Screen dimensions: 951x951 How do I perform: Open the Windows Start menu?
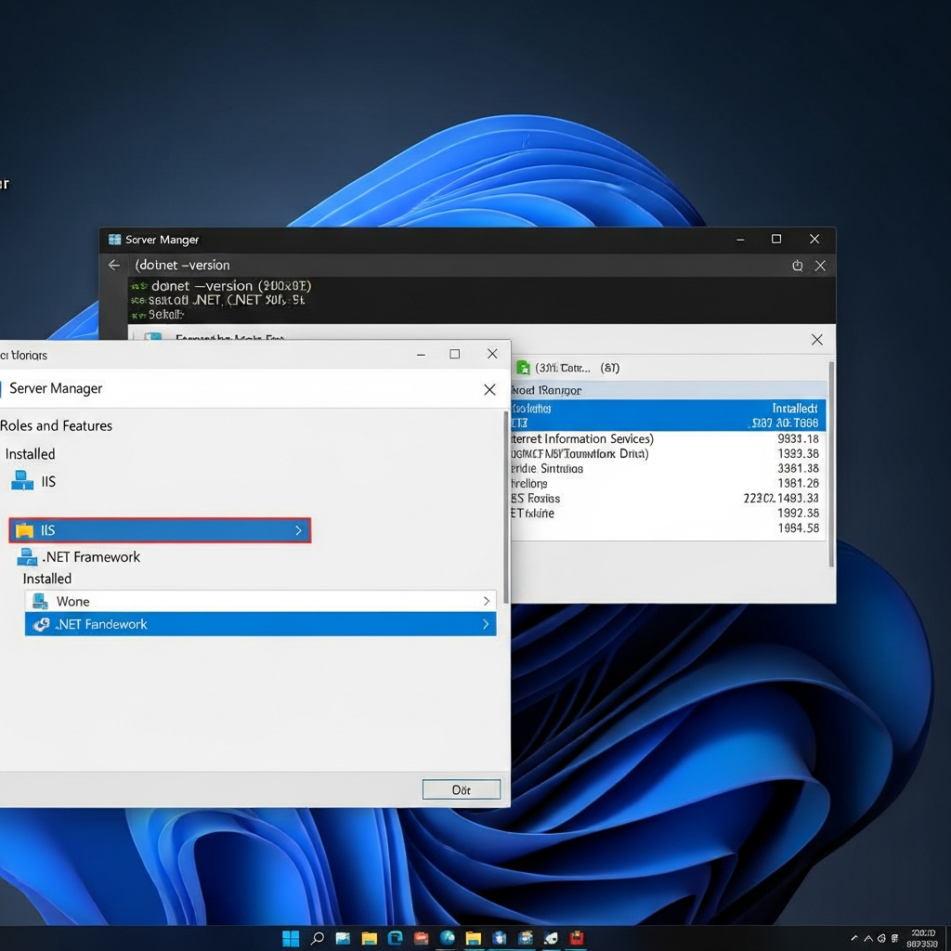coord(291,939)
